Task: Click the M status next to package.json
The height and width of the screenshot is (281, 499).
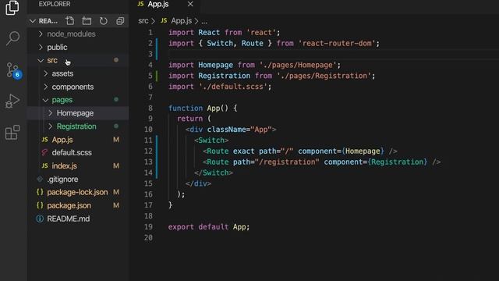Action: coord(116,206)
